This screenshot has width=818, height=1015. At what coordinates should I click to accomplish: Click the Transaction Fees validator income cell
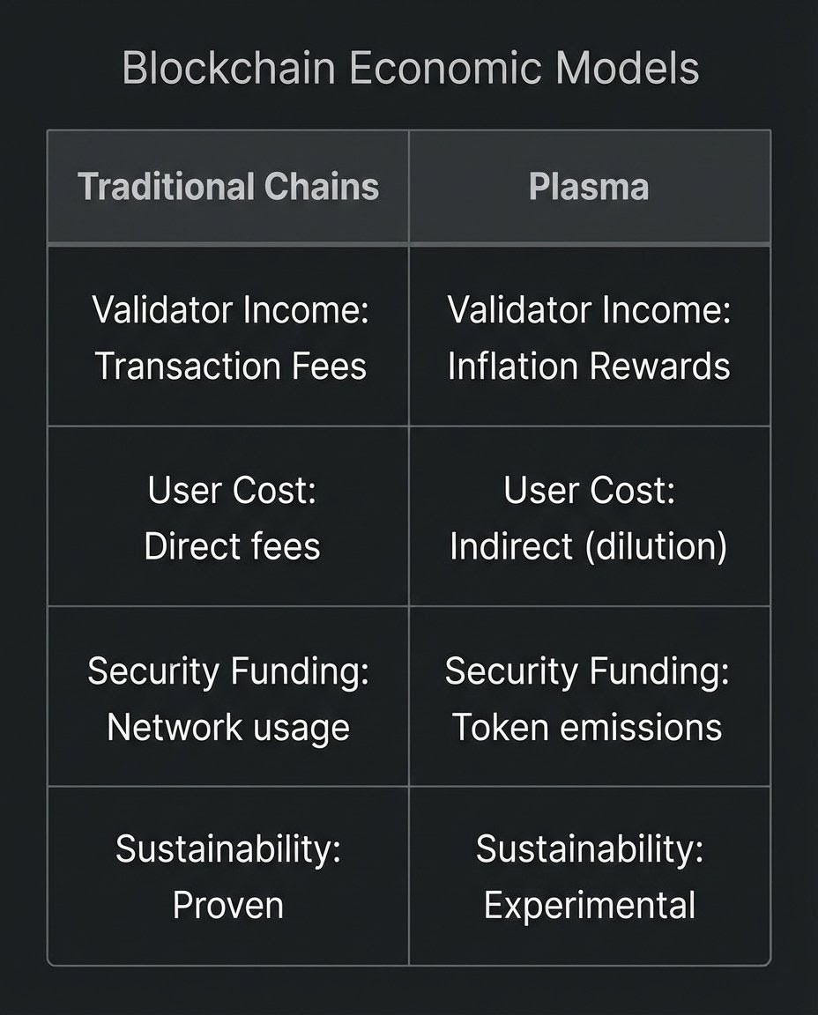(228, 336)
